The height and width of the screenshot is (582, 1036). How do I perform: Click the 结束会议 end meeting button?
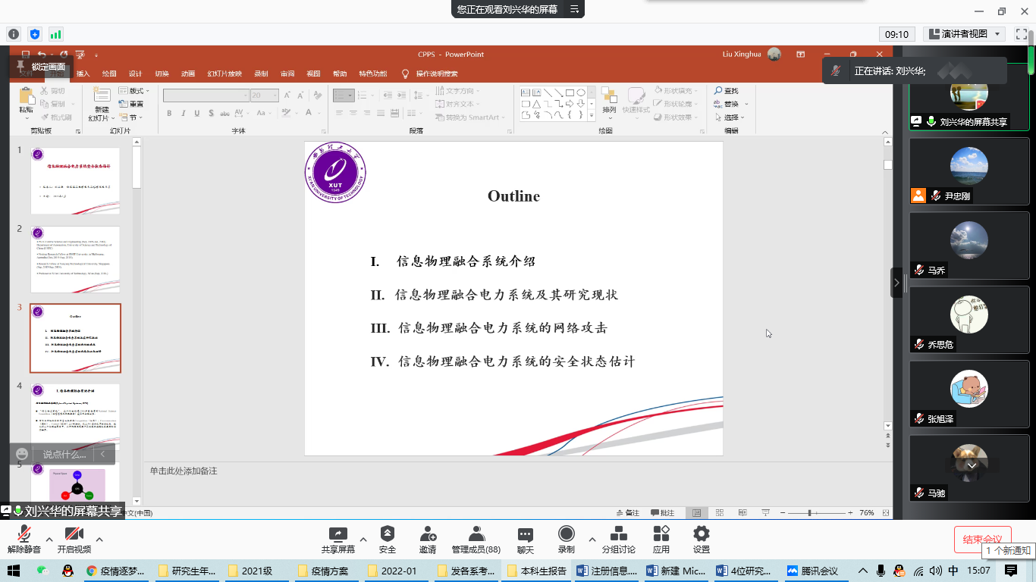(983, 540)
